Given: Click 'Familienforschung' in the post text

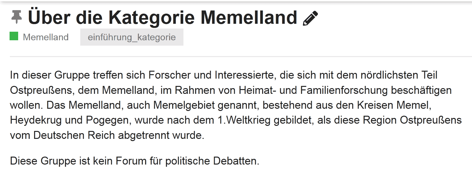Looking at the screenshot, I should tap(344, 90).
